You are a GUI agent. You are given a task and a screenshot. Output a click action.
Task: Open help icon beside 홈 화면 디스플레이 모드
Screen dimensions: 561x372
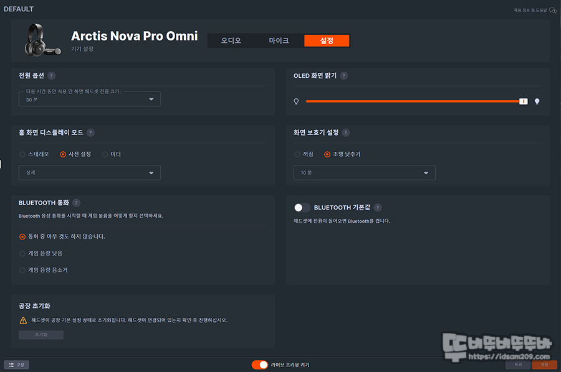tap(90, 133)
